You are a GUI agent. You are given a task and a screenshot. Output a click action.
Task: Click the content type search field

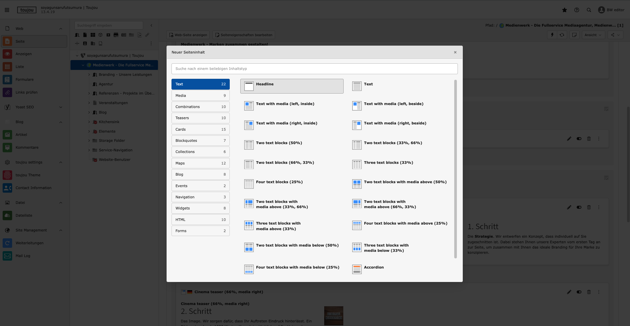point(314,69)
